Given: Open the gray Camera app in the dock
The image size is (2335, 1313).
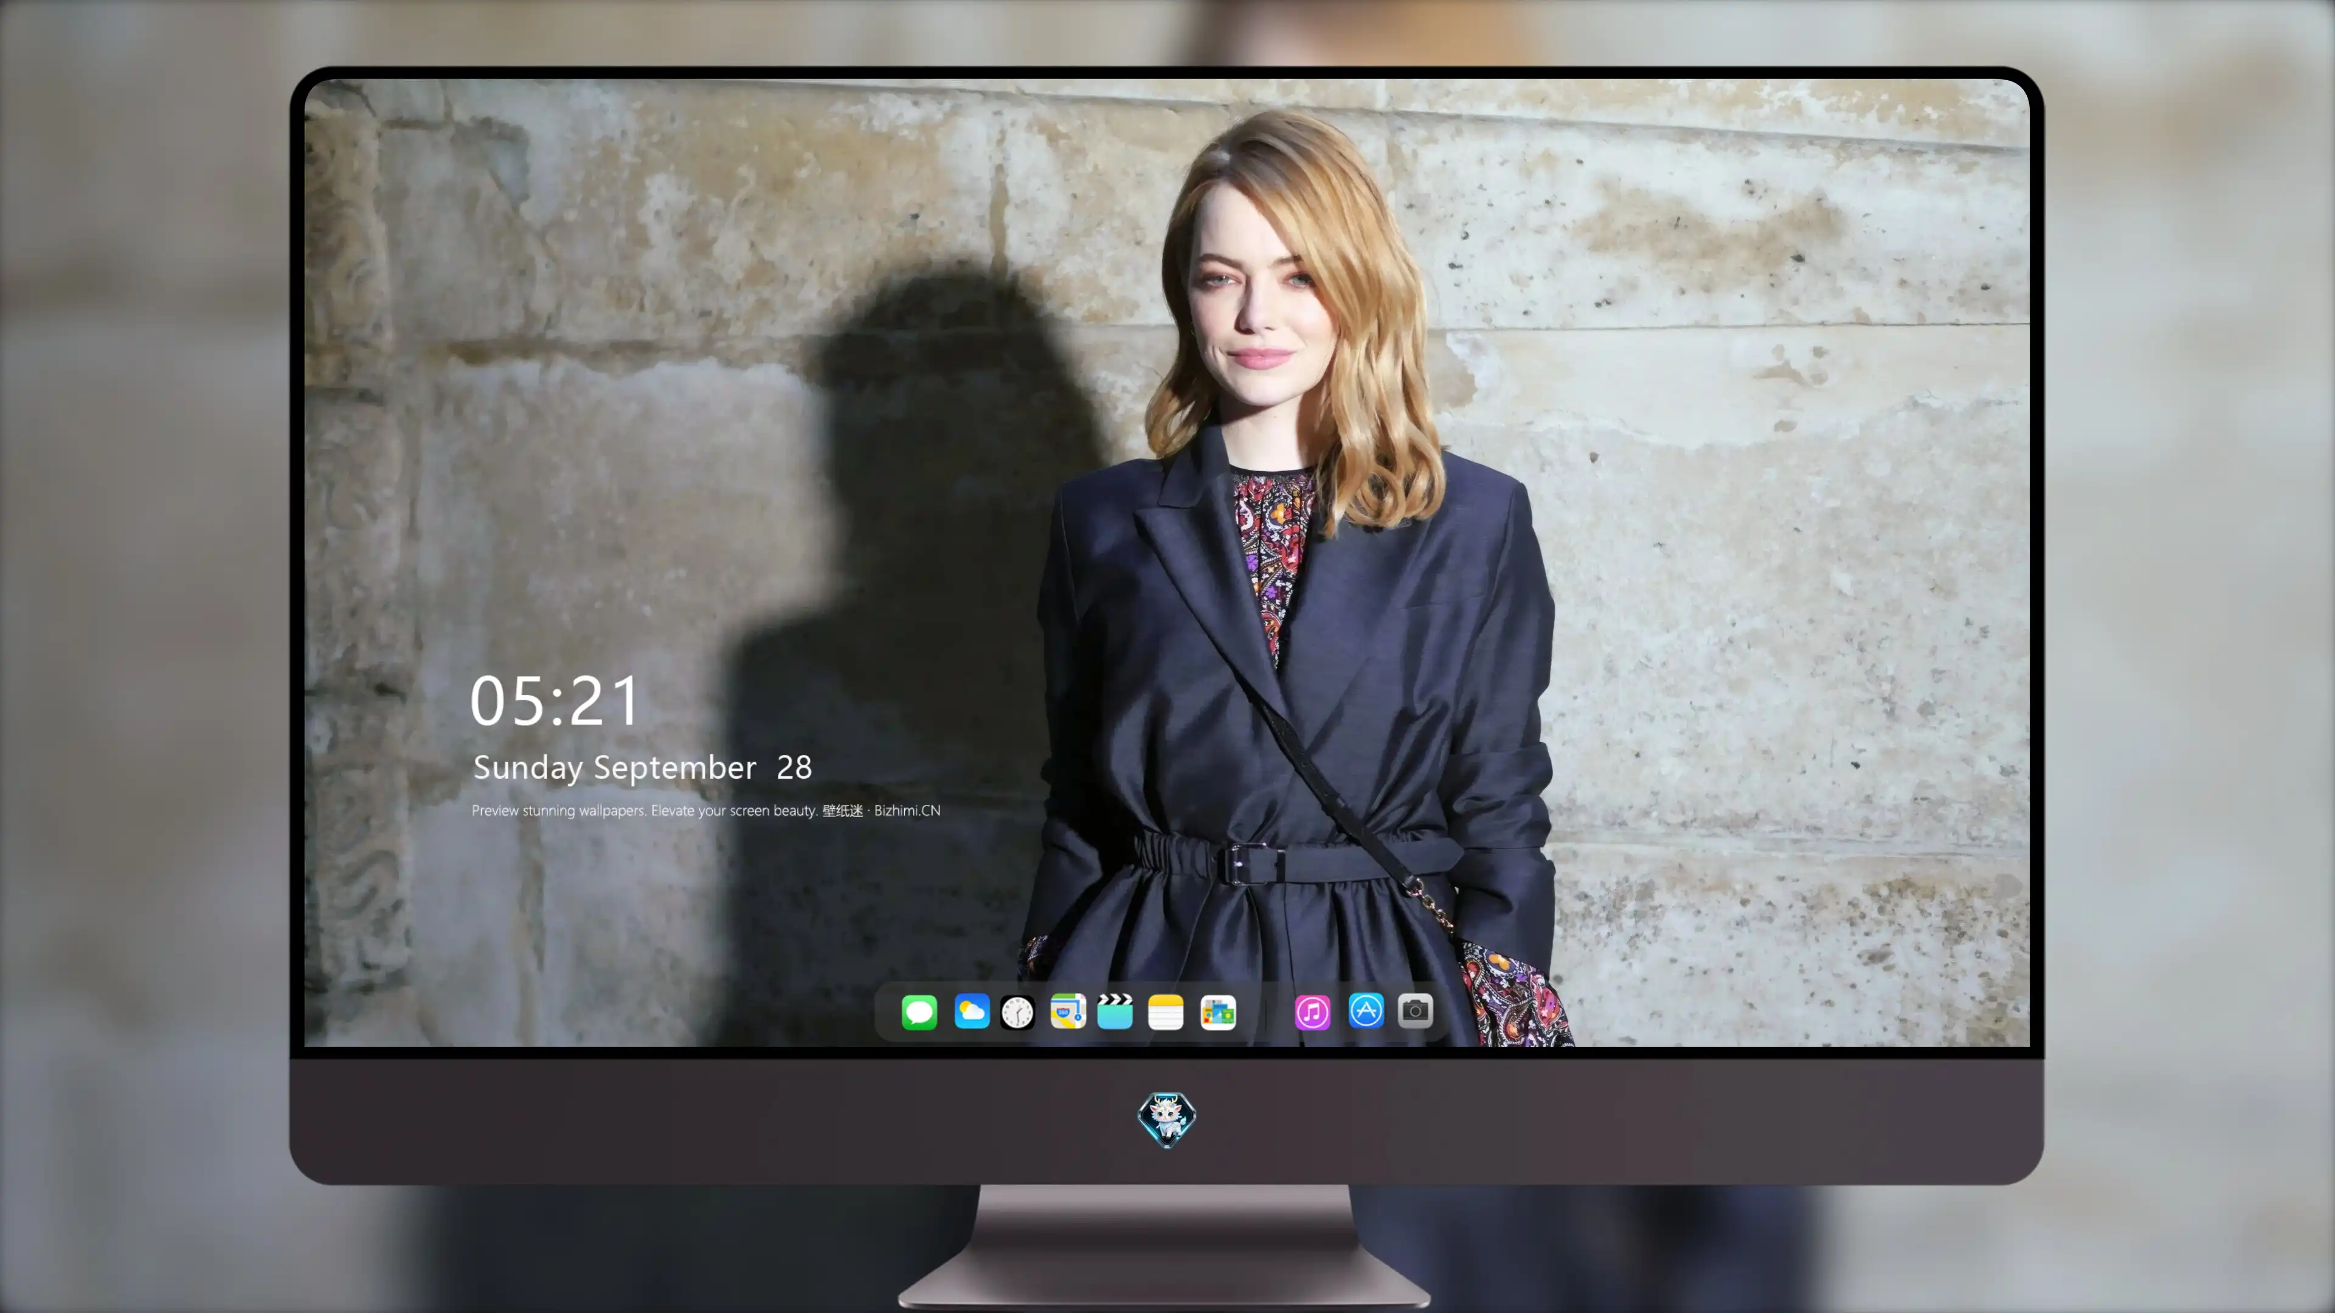Looking at the screenshot, I should click(x=1415, y=1010).
